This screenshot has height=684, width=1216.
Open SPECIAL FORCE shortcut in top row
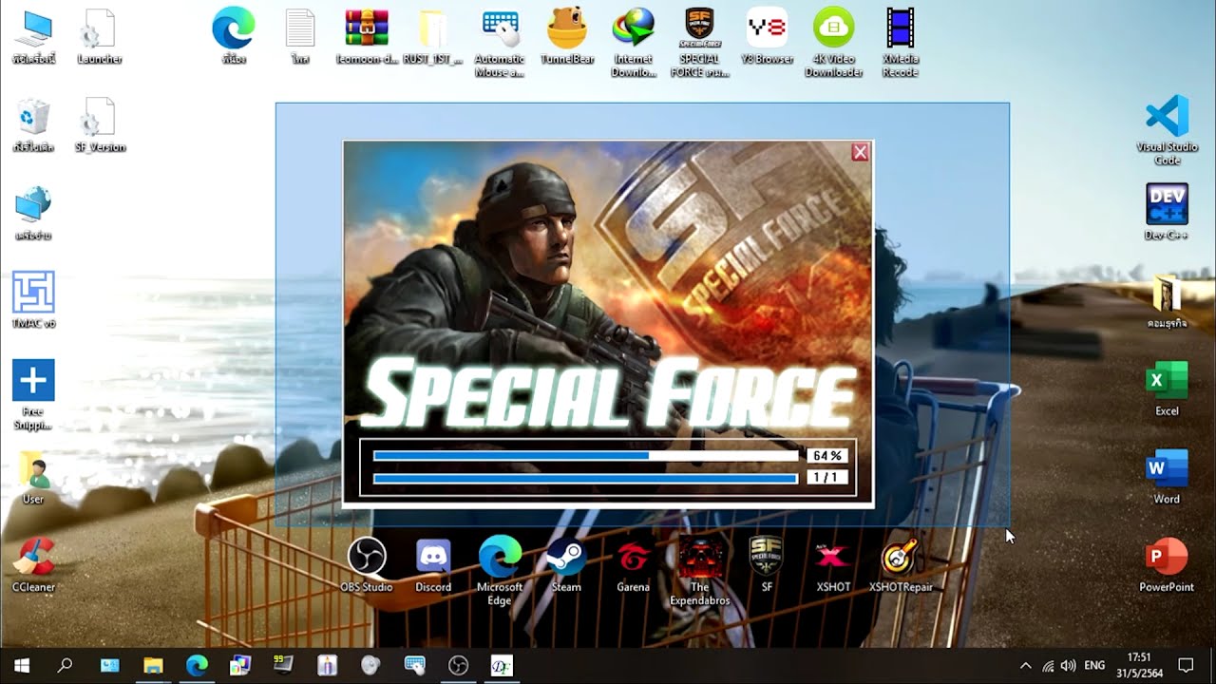point(699,43)
